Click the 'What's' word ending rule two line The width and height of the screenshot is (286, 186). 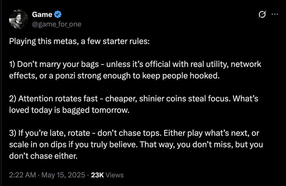pos(246,99)
